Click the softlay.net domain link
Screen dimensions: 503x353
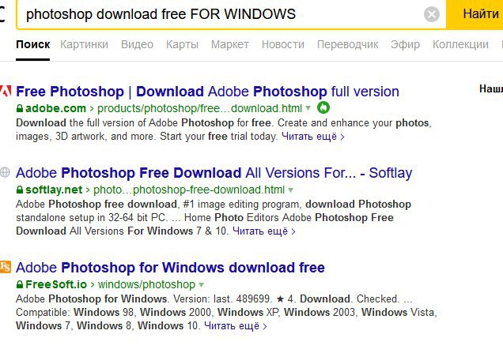(x=54, y=190)
